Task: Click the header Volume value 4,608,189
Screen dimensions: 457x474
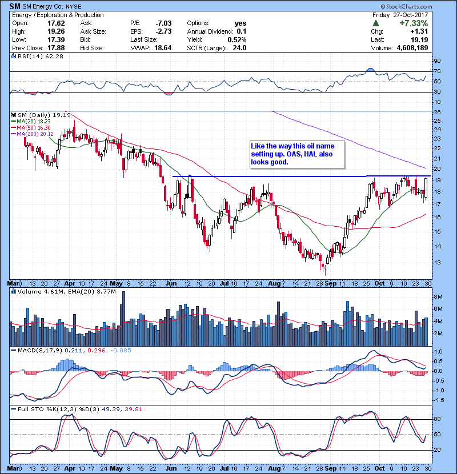Action: 412,48
